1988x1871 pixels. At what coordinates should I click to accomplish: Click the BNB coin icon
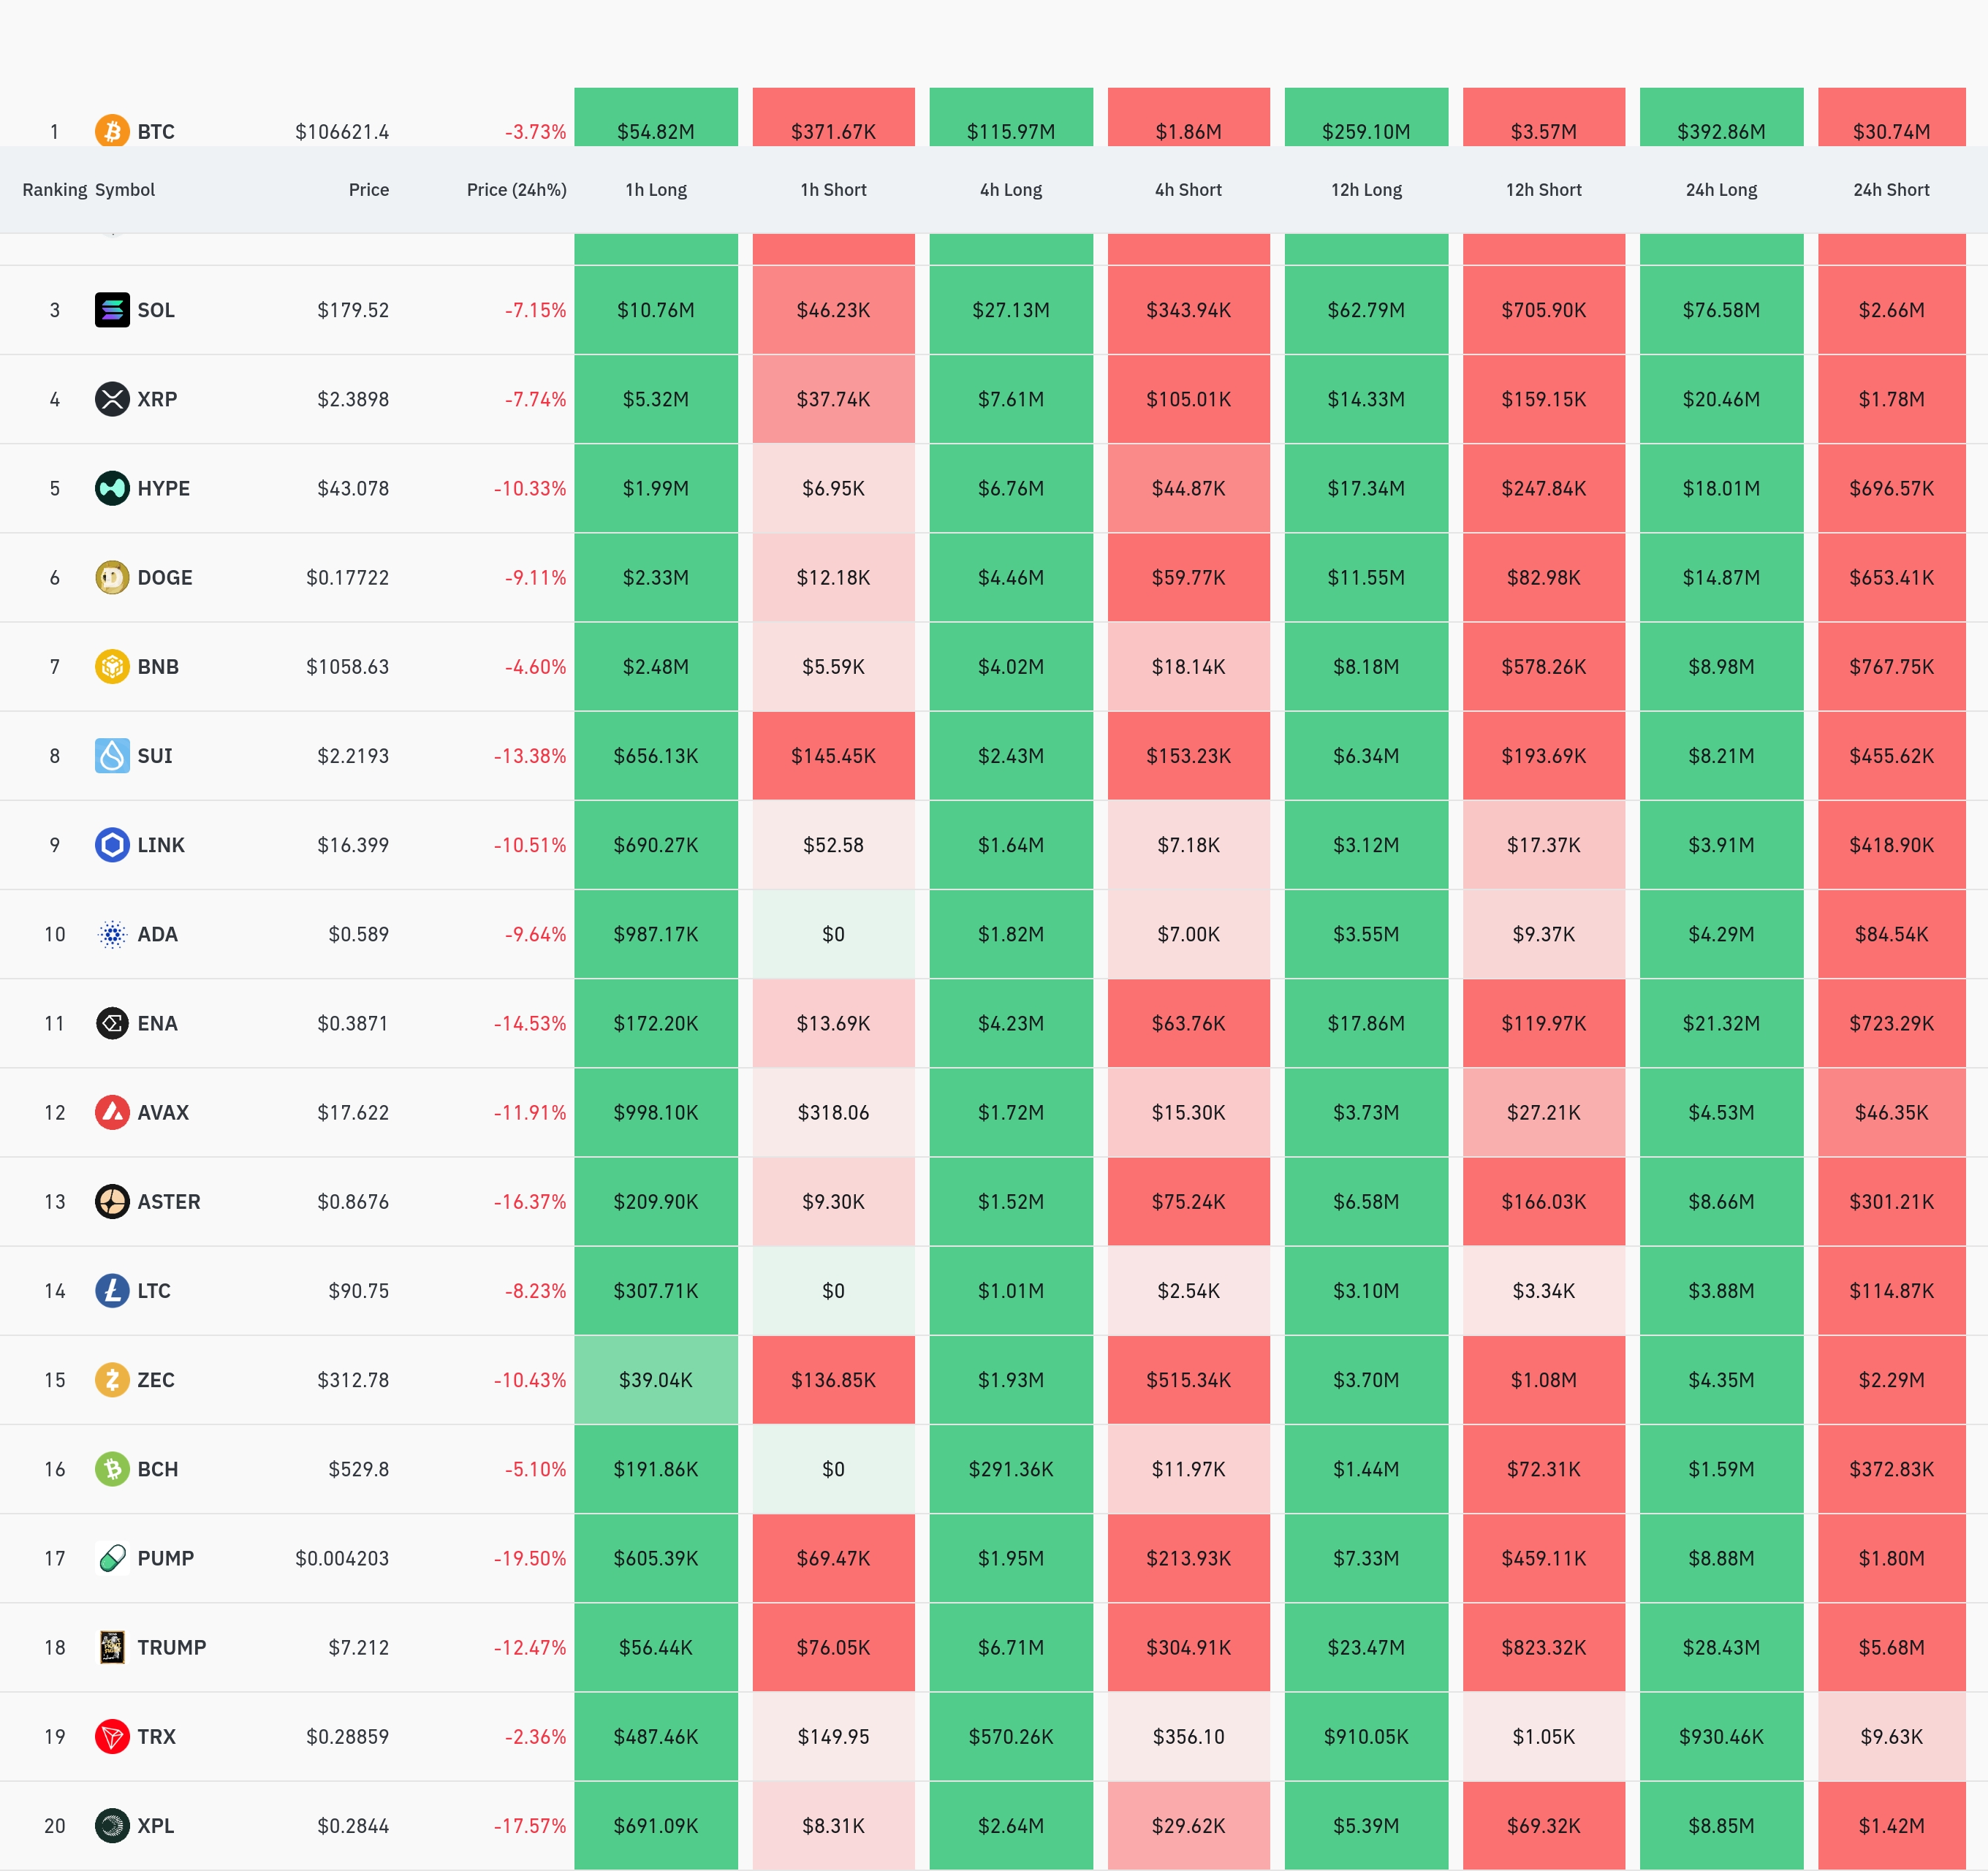[x=112, y=666]
